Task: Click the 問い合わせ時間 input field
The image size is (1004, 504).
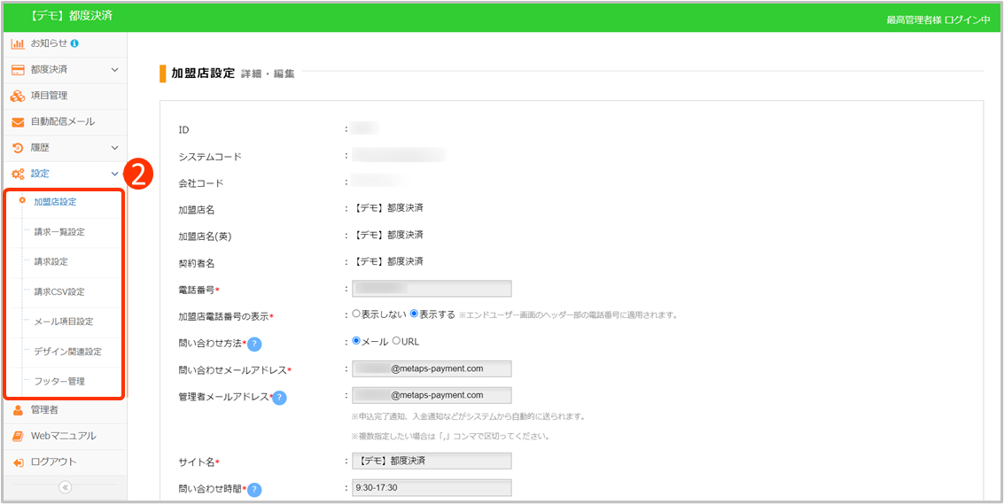Action: tap(432, 488)
